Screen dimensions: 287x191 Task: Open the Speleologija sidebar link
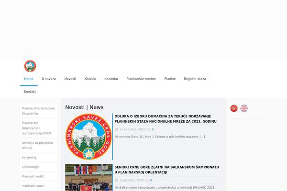38,167
